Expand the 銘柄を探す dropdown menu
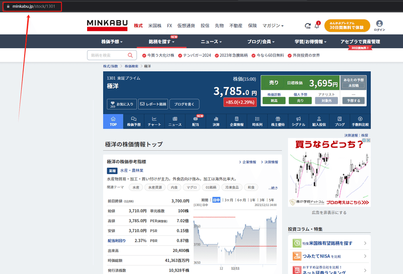403x274 pixels. click(161, 42)
